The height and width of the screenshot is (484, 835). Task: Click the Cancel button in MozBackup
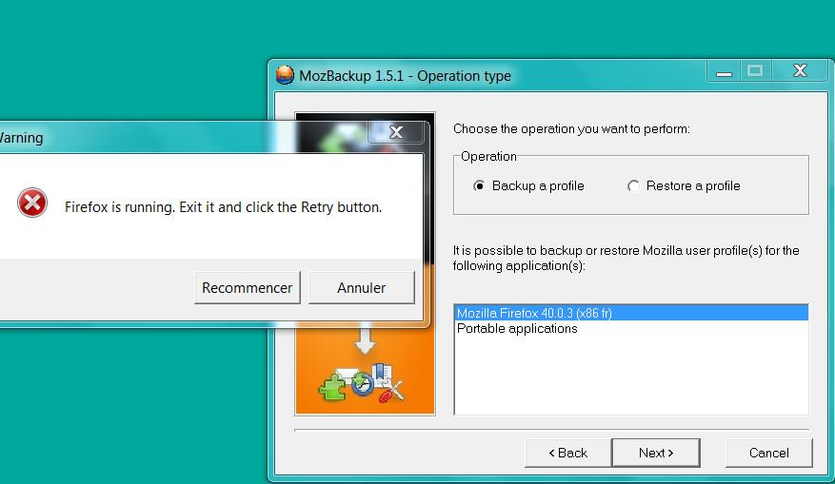[768, 453]
